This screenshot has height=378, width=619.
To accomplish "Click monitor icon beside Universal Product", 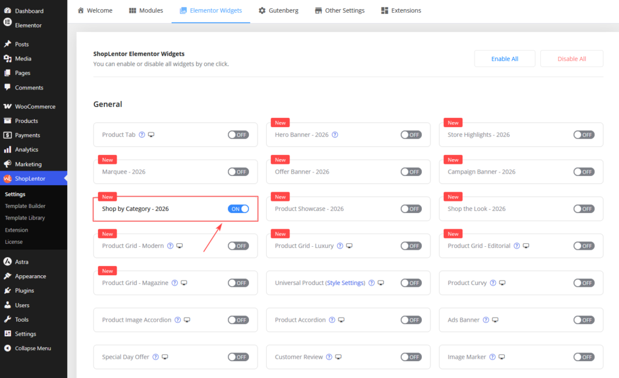I will click(x=381, y=283).
